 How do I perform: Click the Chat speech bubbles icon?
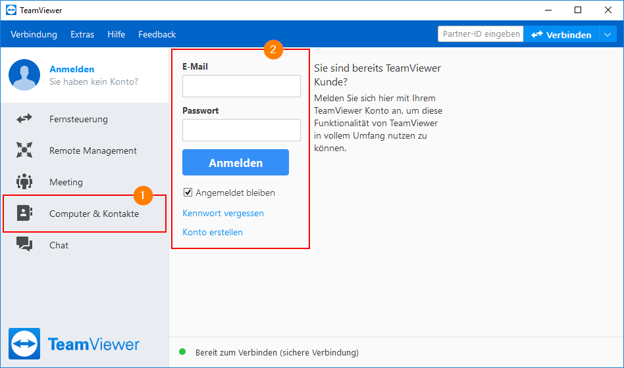[24, 244]
